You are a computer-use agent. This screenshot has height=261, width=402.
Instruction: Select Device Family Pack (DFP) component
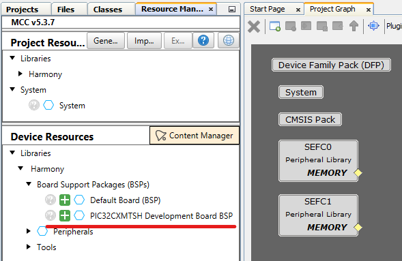tap(331, 65)
